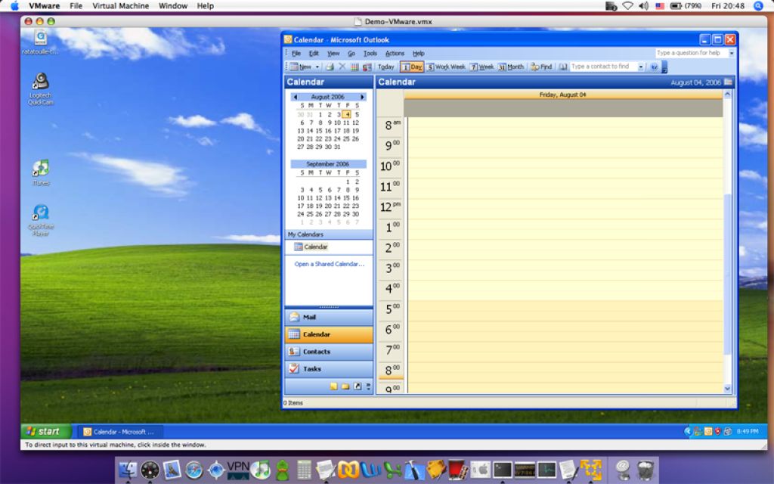Image resolution: width=774 pixels, height=484 pixels.
Task: Expand the Configure buttons chevron in navigation pane
Action: pos(368,386)
